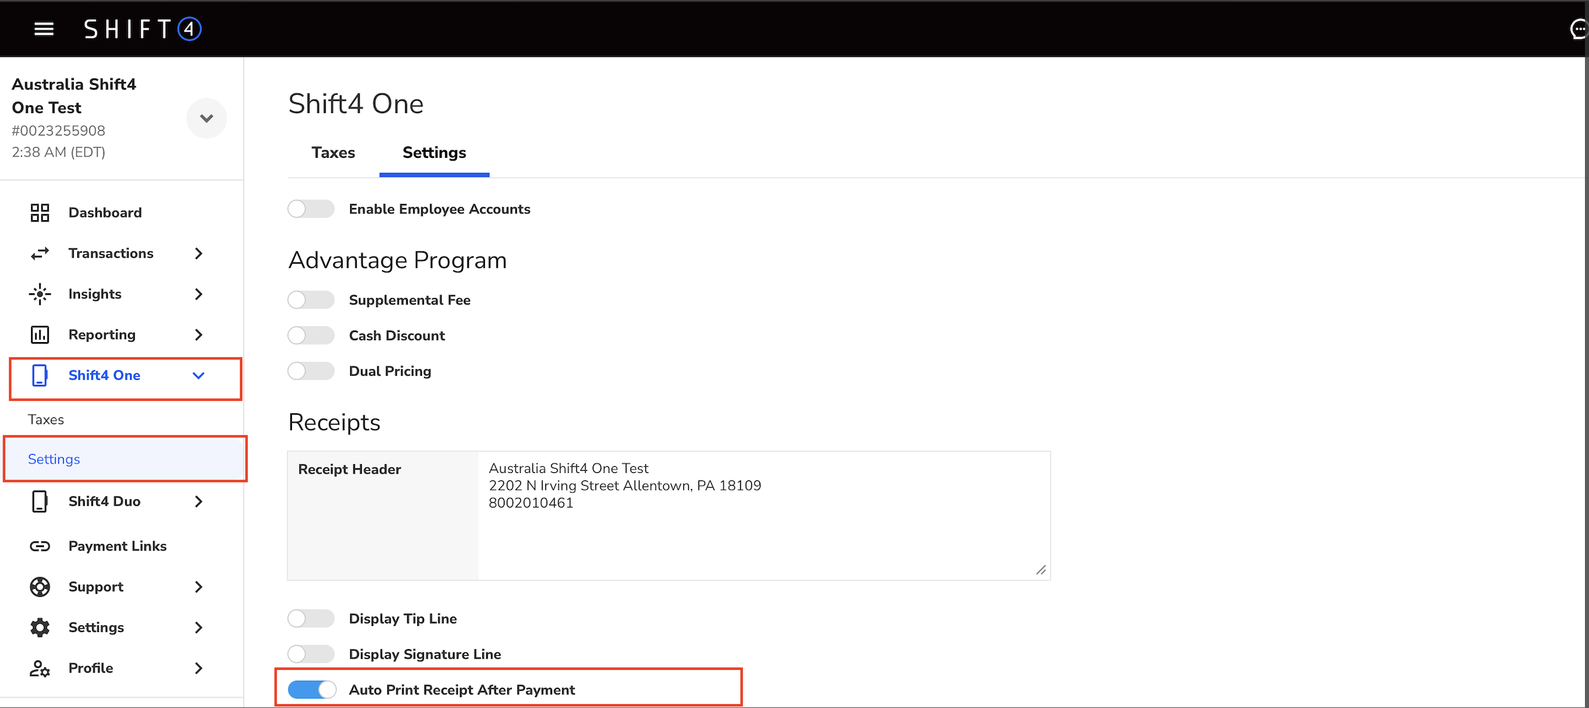The height and width of the screenshot is (708, 1589).
Task: Open the Support menu label
Action: tap(96, 587)
